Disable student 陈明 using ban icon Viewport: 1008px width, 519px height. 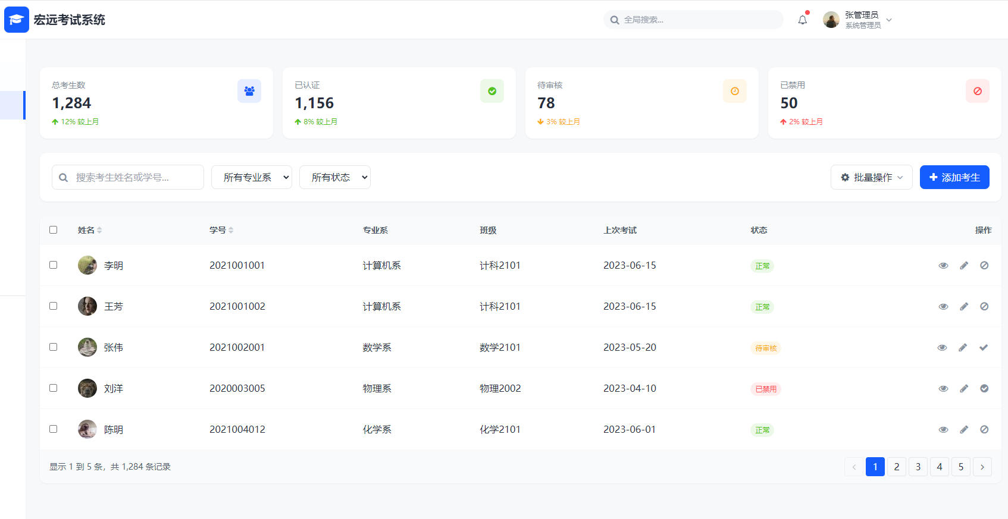tap(984, 430)
